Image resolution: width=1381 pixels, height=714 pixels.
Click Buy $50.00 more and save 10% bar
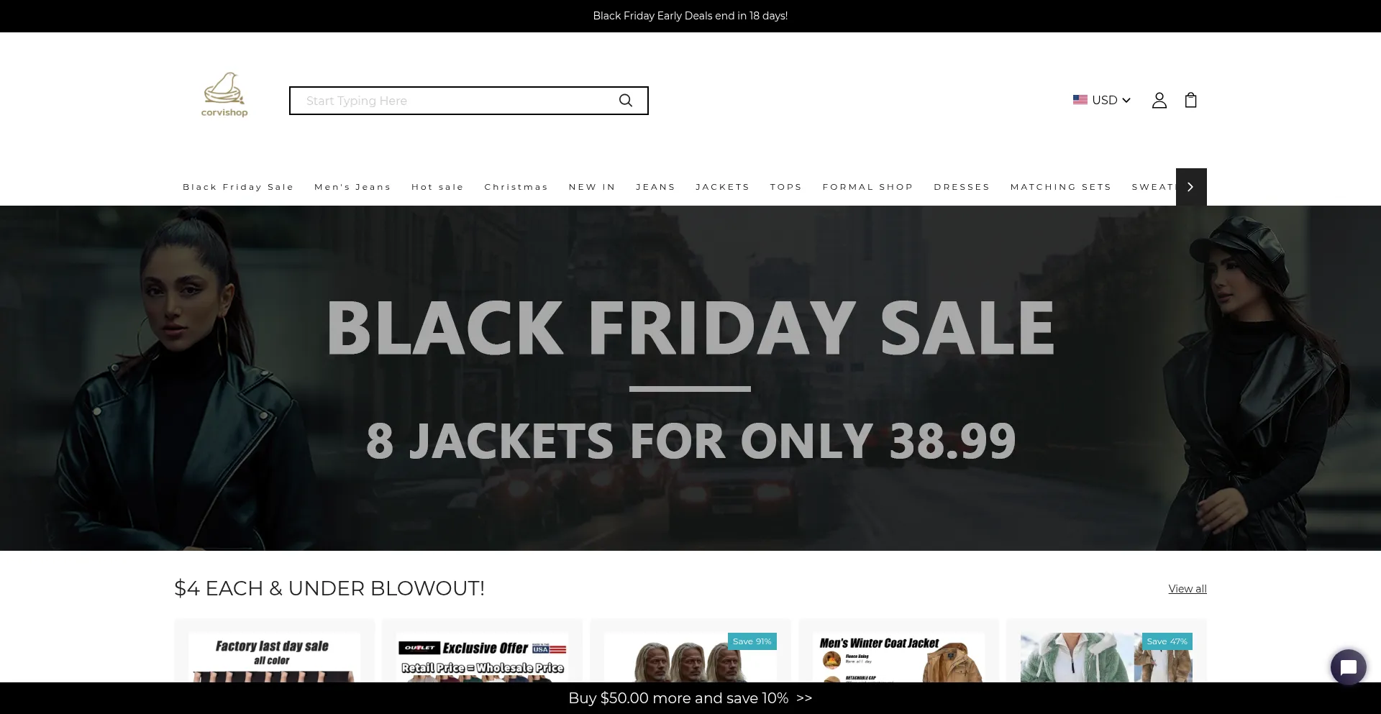click(690, 698)
